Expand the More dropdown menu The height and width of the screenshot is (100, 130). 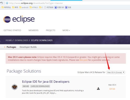66,30
